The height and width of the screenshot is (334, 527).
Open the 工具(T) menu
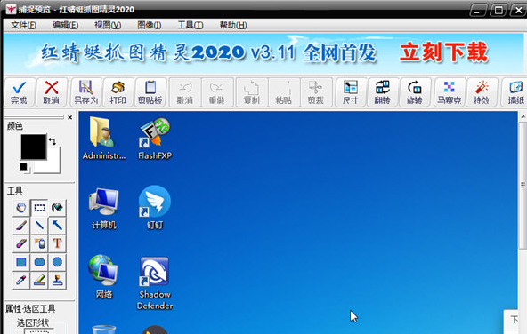coord(191,25)
